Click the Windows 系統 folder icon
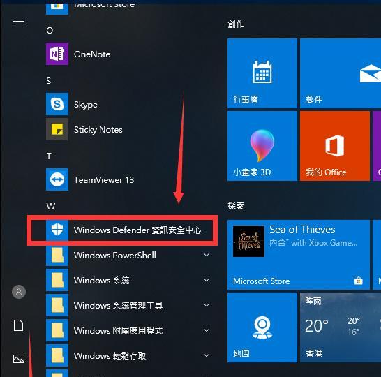The image size is (381, 377). point(57,280)
